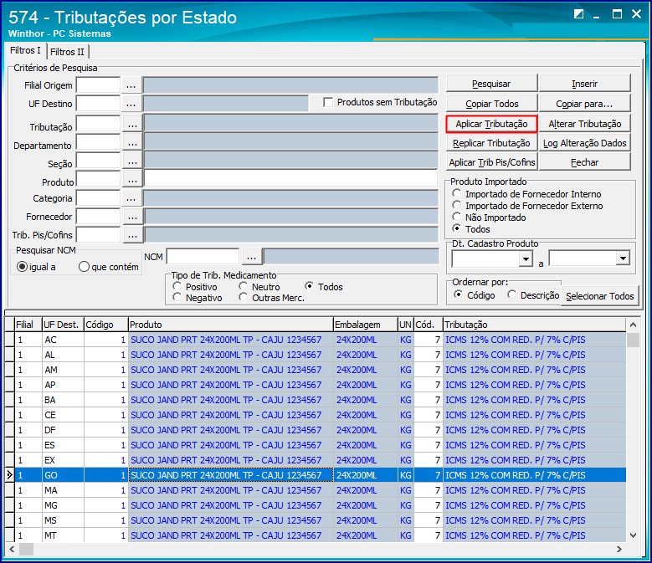The image size is (652, 563).
Task: Focus the Fornecedor code field
Action: (98, 217)
